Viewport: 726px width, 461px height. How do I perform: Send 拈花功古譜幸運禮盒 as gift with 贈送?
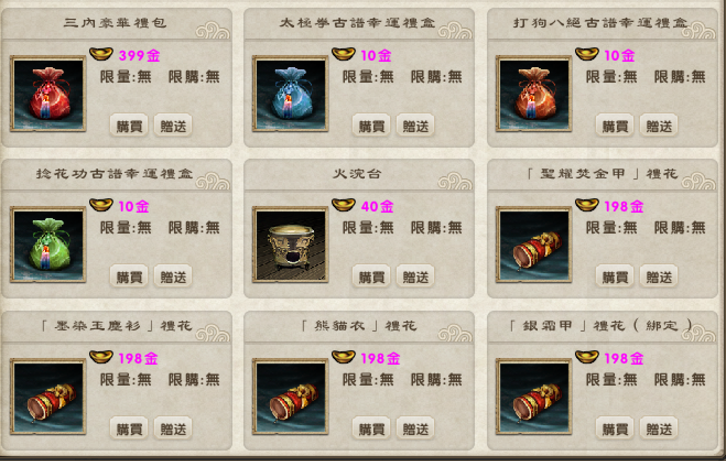click(174, 277)
